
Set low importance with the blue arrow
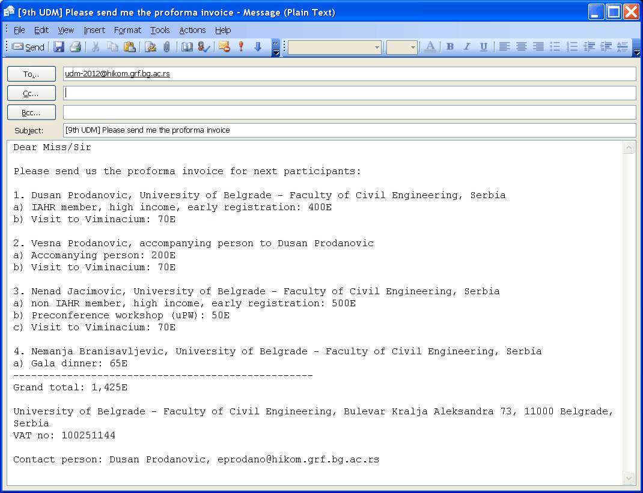pyautogui.click(x=258, y=47)
